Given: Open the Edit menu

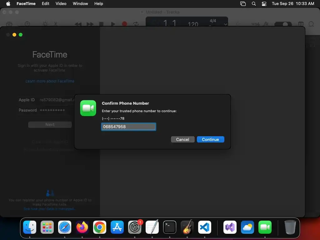Looking at the screenshot, I should point(46,3).
